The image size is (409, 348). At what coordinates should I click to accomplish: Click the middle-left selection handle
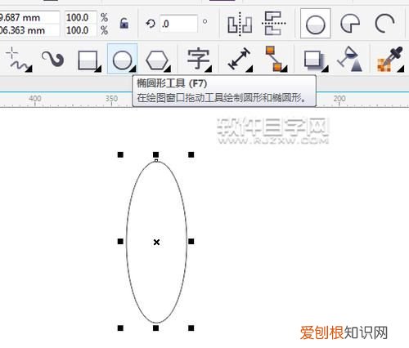[120, 241]
